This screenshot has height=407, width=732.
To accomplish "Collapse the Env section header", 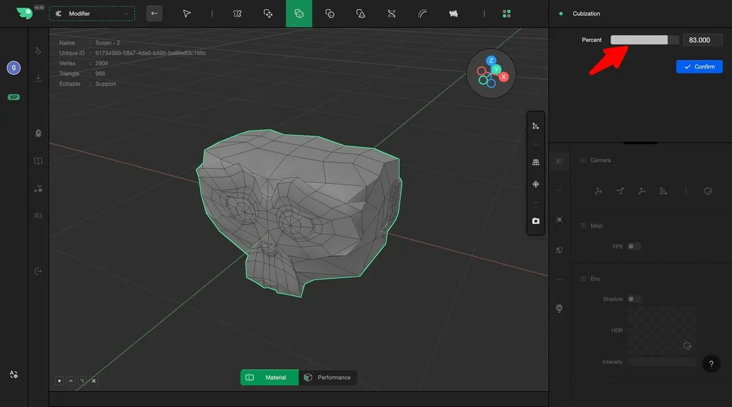I will pyautogui.click(x=595, y=279).
